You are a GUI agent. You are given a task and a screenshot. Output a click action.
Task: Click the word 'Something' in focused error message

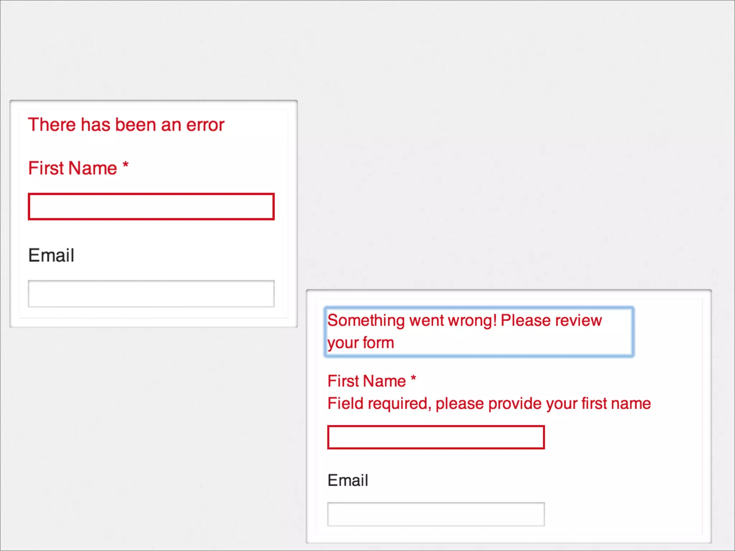(366, 320)
